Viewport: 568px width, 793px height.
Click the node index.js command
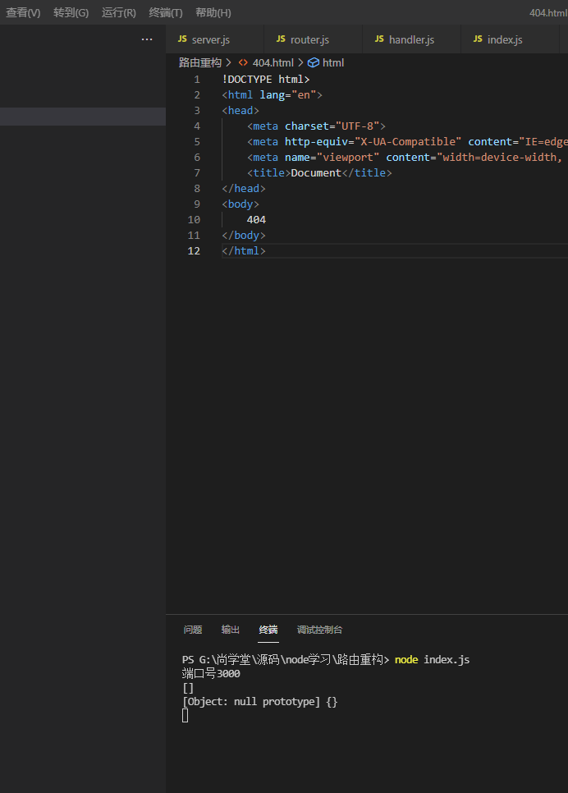coord(432,659)
